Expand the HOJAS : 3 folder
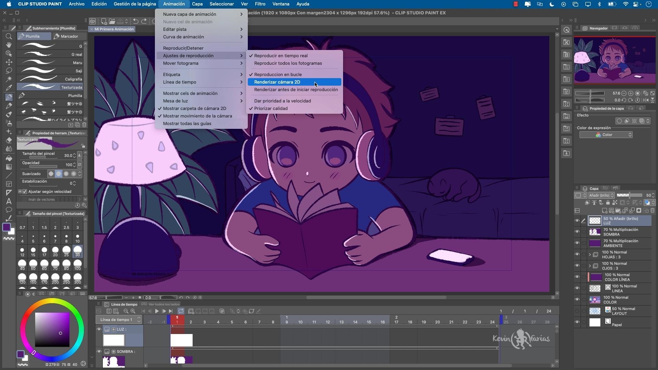658x370 pixels. (590, 255)
